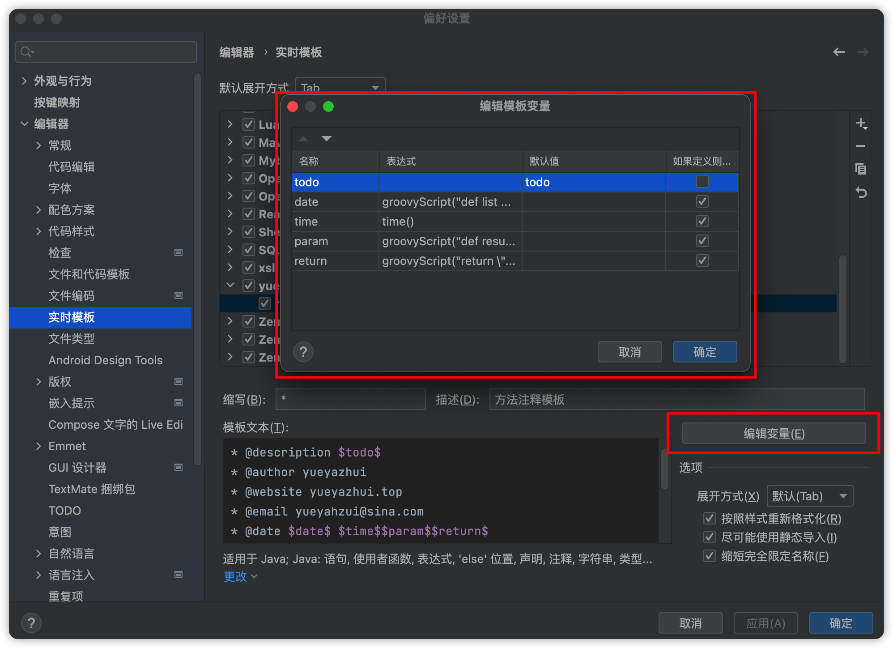The height and width of the screenshot is (648, 893).
Task: Toggle 尽可能使用静态导入 checkbox
Action: (x=710, y=537)
